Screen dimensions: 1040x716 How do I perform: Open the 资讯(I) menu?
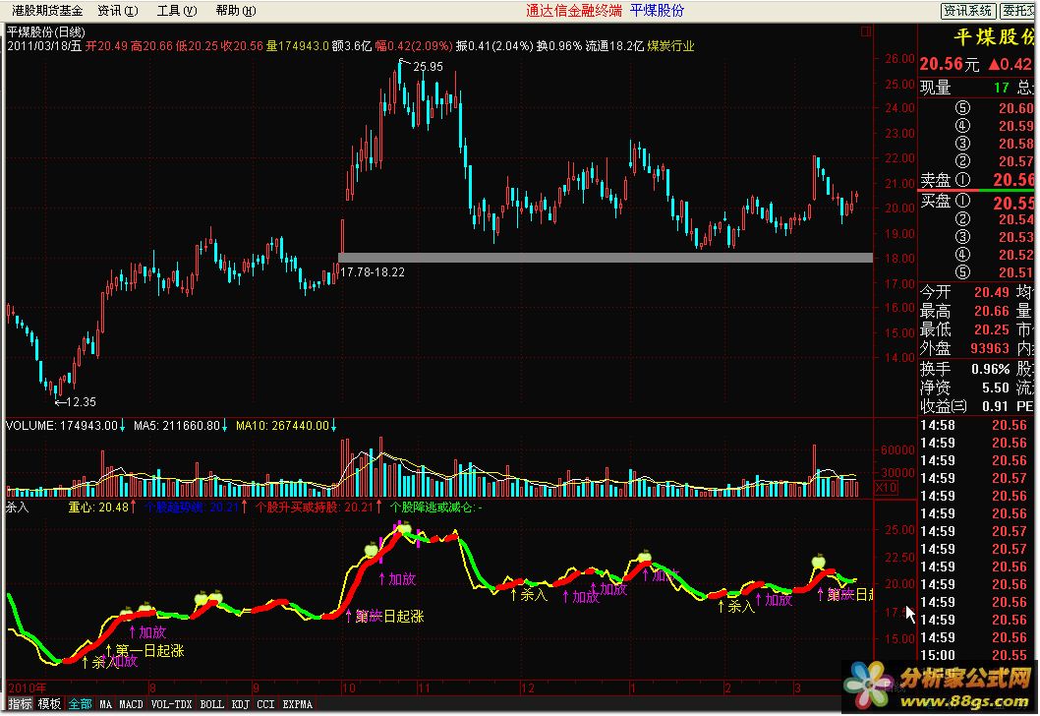pyautogui.click(x=118, y=11)
